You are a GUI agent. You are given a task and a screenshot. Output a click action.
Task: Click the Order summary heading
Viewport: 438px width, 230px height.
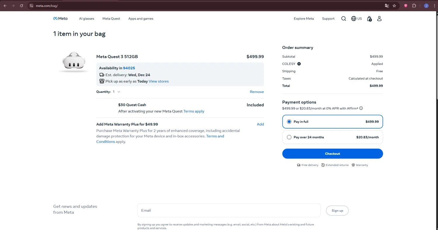pyautogui.click(x=298, y=48)
